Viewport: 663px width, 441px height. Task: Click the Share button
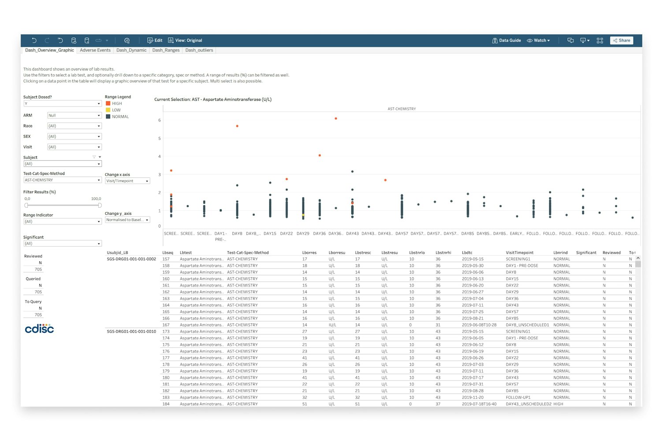point(622,40)
